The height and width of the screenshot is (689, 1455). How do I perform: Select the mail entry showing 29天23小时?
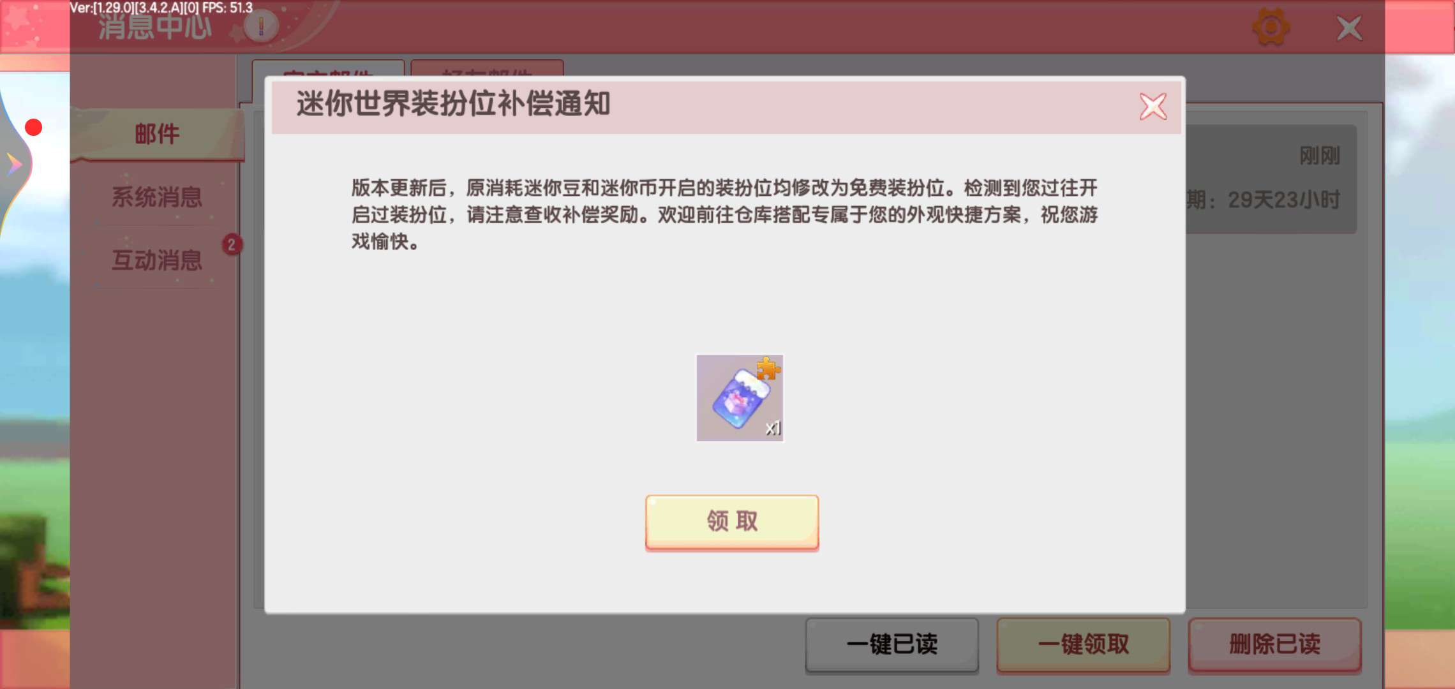pyautogui.click(x=1271, y=179)
